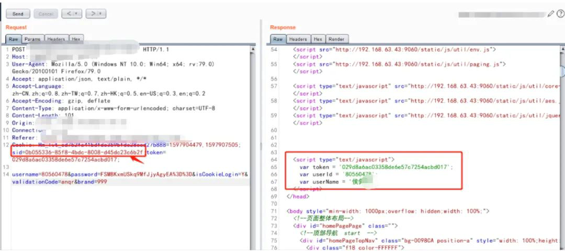
Task: Click the aes script line at row 58
Action: tap(427, 101)
